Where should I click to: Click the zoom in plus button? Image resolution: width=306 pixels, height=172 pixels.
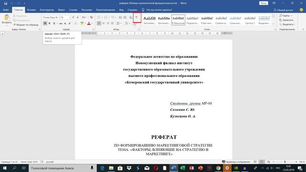[x=296, y=162]
